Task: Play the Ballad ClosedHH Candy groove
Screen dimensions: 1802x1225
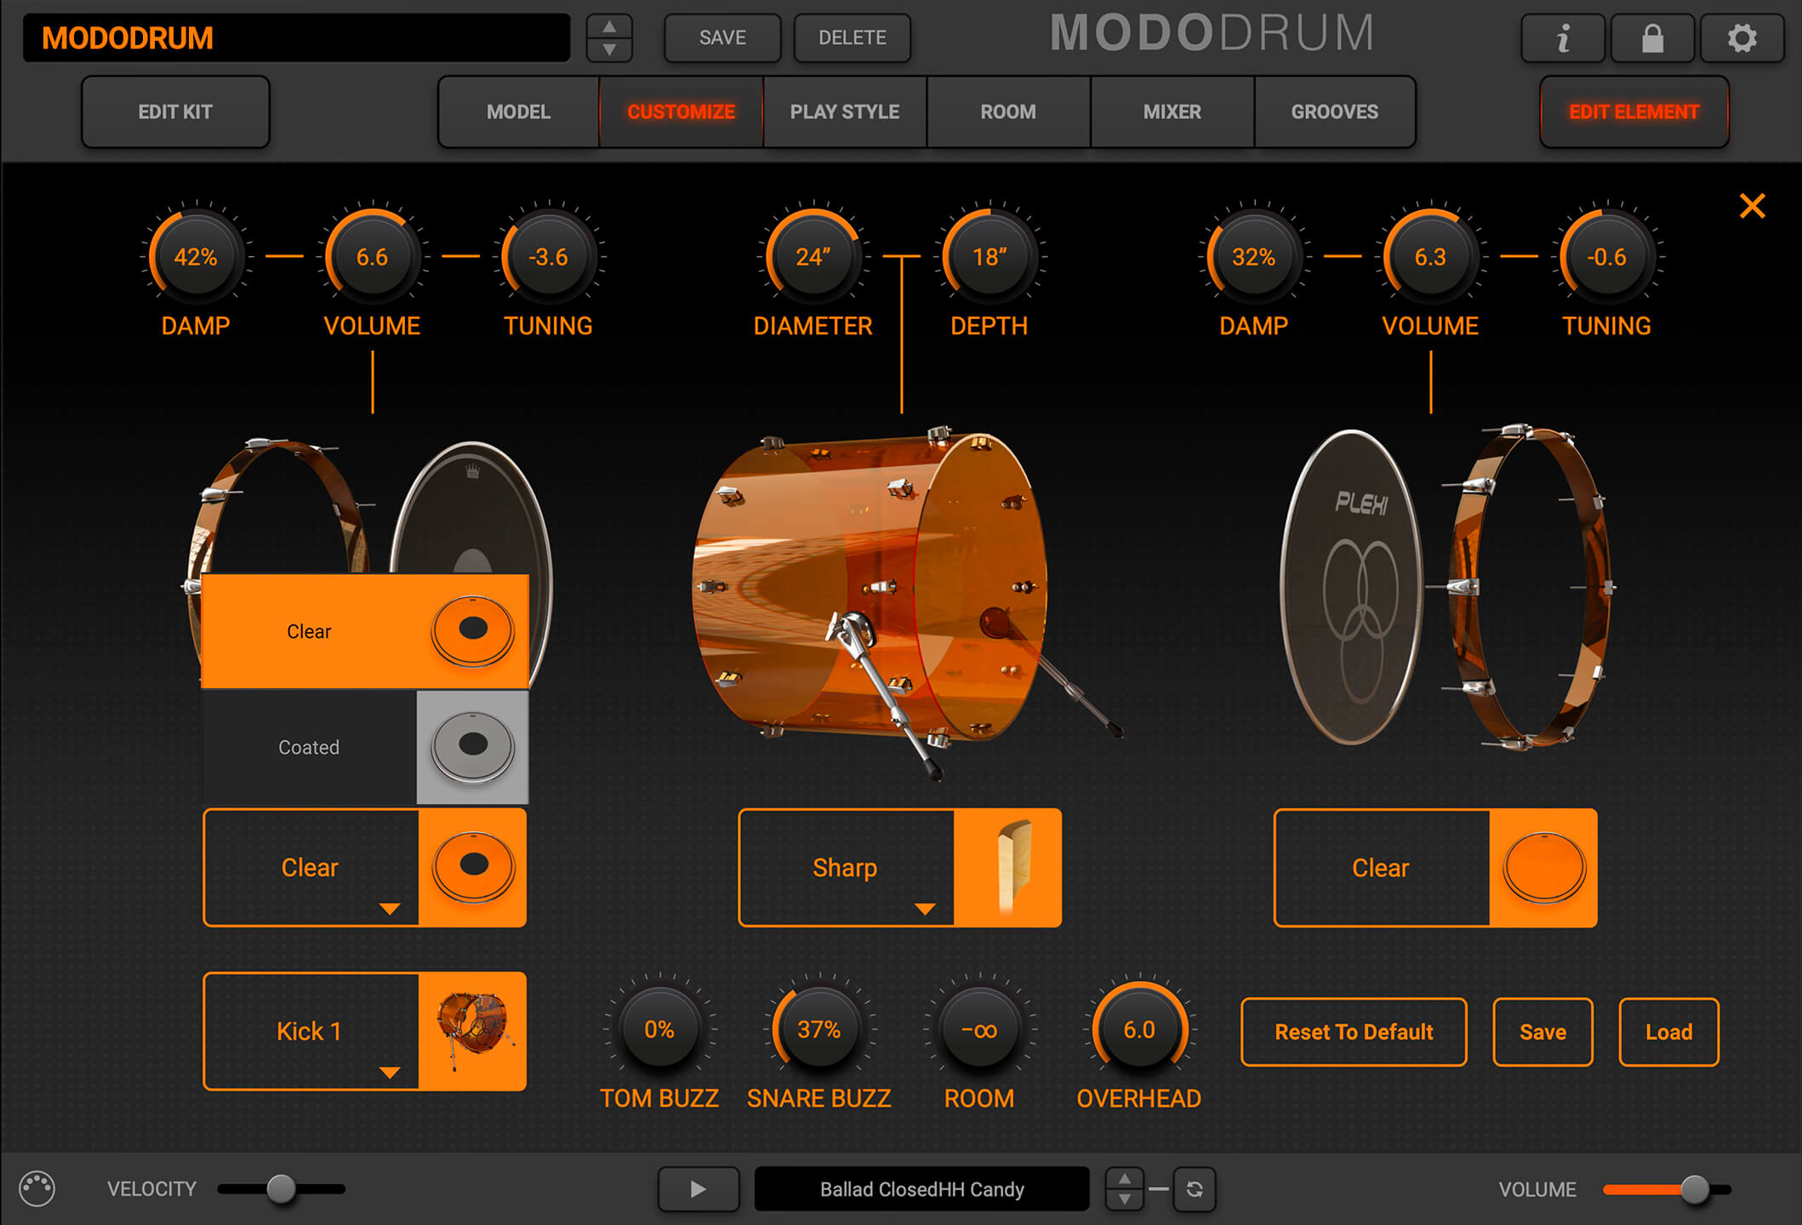Action: (698, 1188)
